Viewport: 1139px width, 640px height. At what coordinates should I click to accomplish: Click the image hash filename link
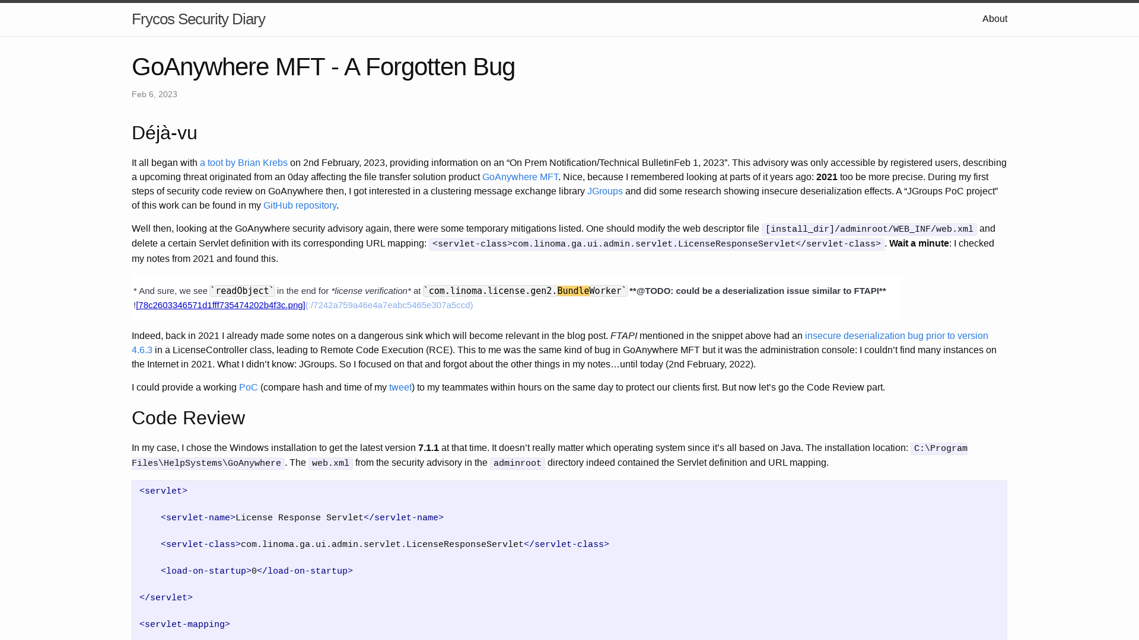(x=221, y=305)
